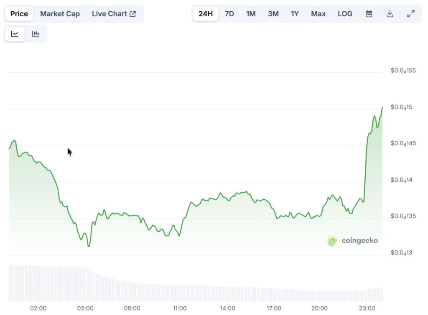Toggle LOG scale on chart
This screenshot has width=428, height=315.
(x=345, y=14)
